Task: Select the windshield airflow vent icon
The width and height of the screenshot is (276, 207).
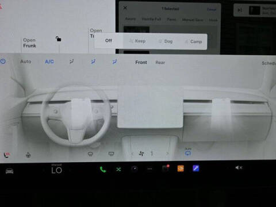Action: (x=71, y=62)
